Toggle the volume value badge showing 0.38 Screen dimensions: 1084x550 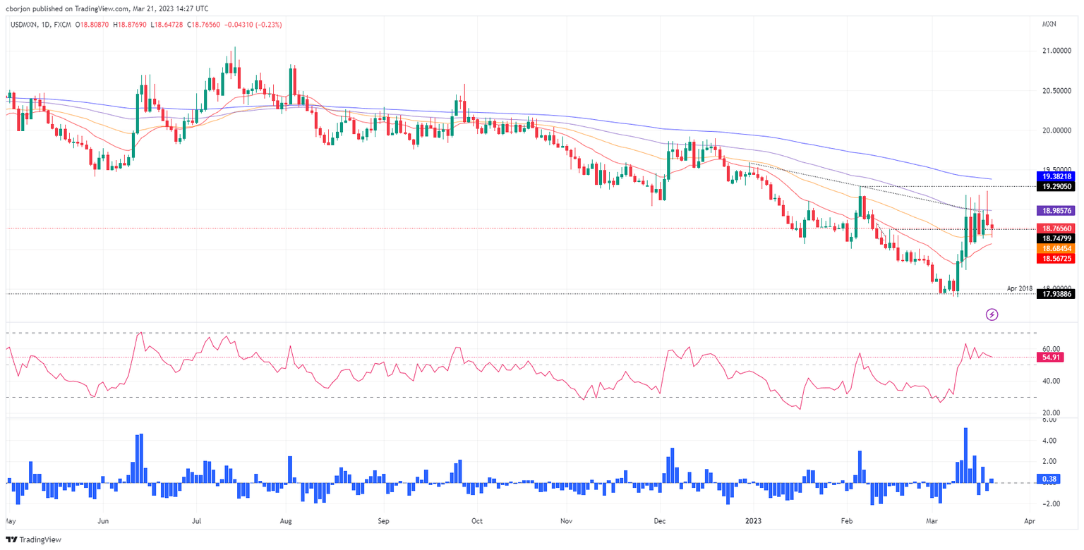pos(1047,479)
